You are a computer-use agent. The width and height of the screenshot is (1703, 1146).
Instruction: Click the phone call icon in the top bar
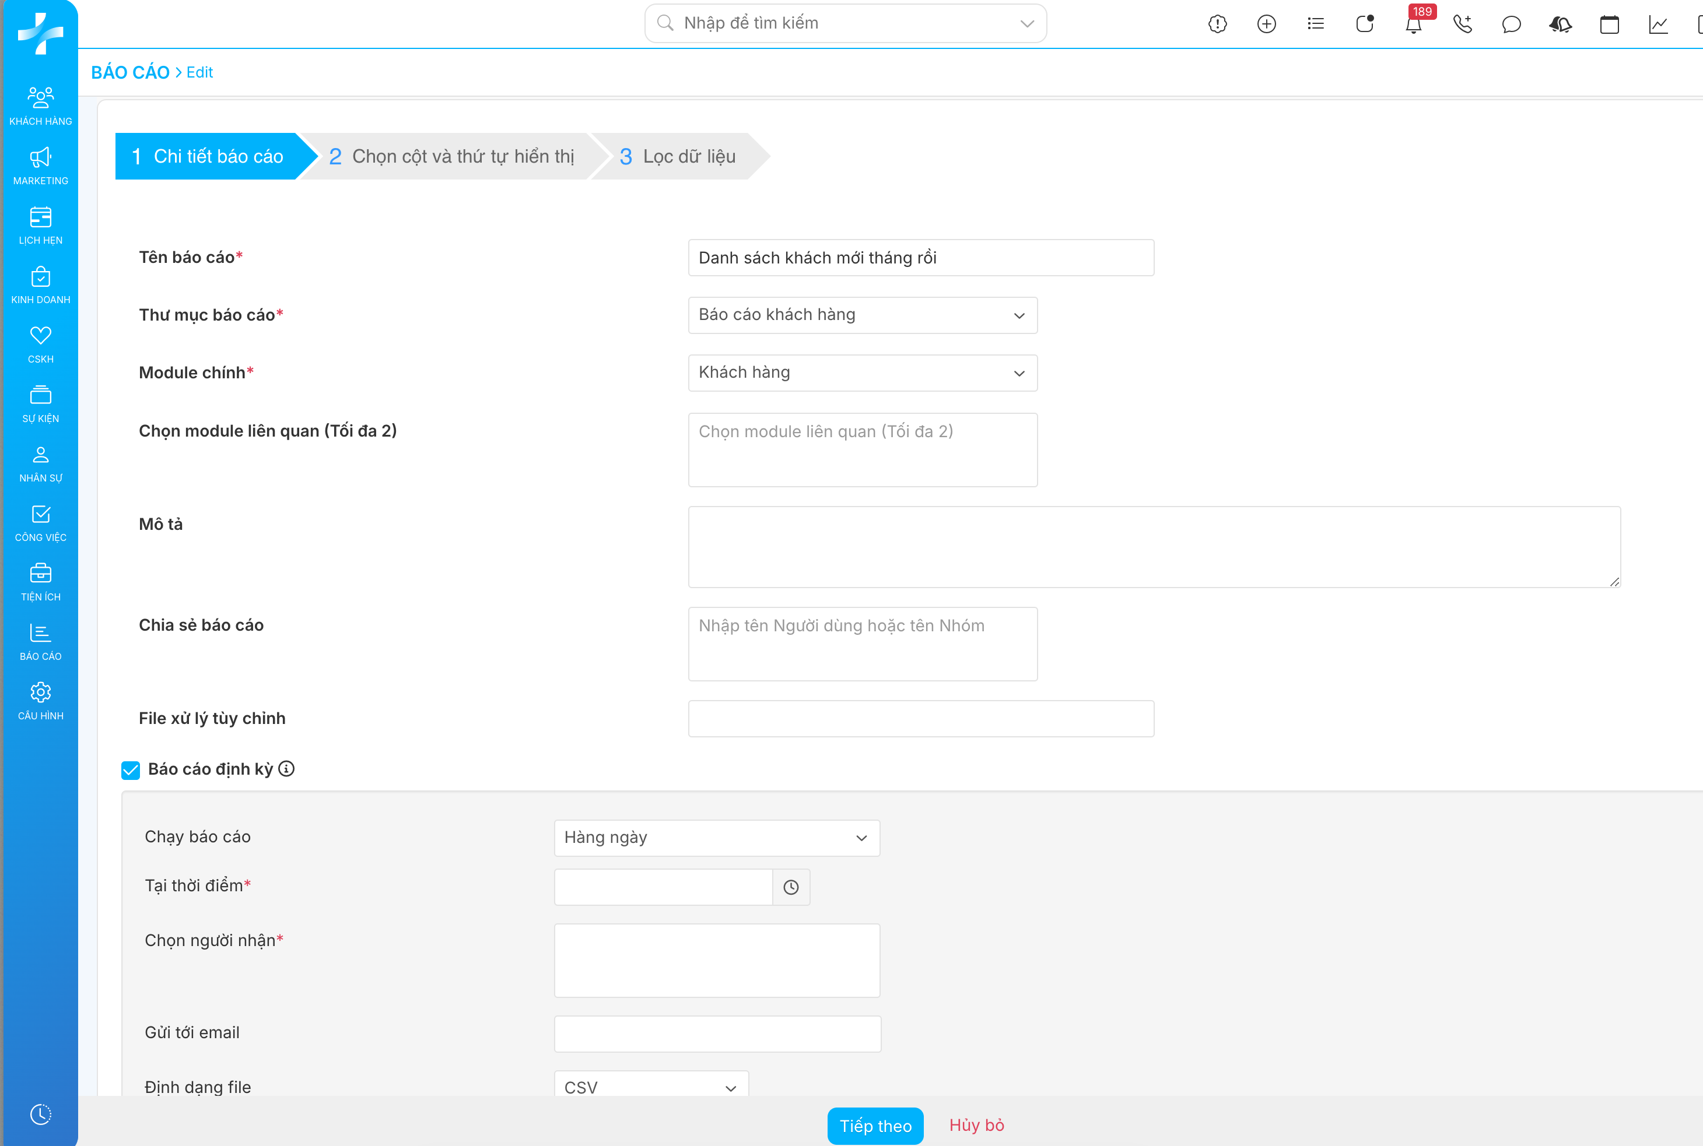(1462, 24)
